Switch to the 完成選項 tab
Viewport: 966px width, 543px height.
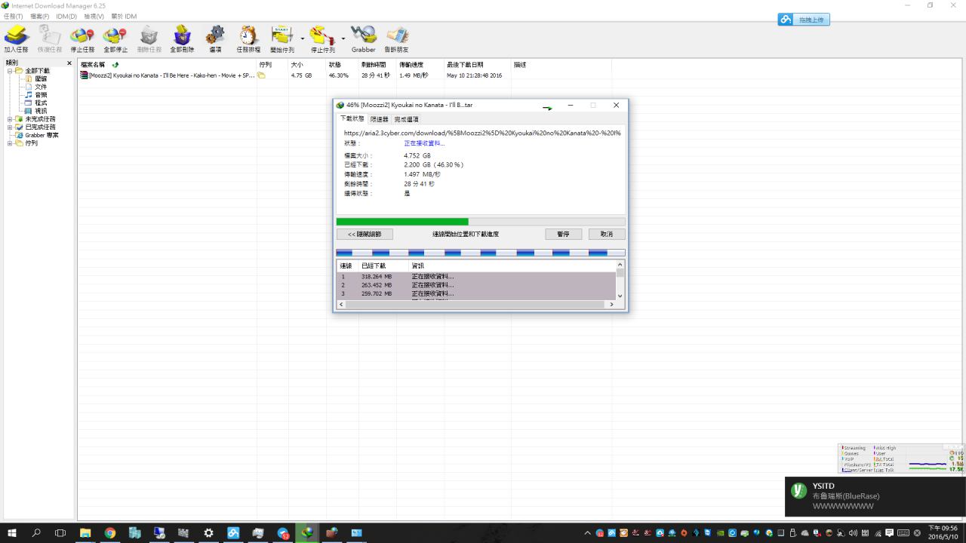point(406,119)
